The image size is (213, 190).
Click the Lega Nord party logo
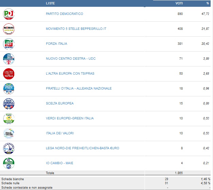9,148
